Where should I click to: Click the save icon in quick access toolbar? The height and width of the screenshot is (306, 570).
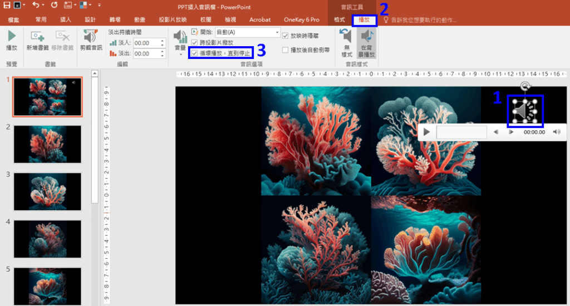click(x=7, y=5)
